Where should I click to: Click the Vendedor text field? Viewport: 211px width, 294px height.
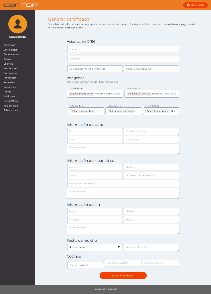click(123, 59)
